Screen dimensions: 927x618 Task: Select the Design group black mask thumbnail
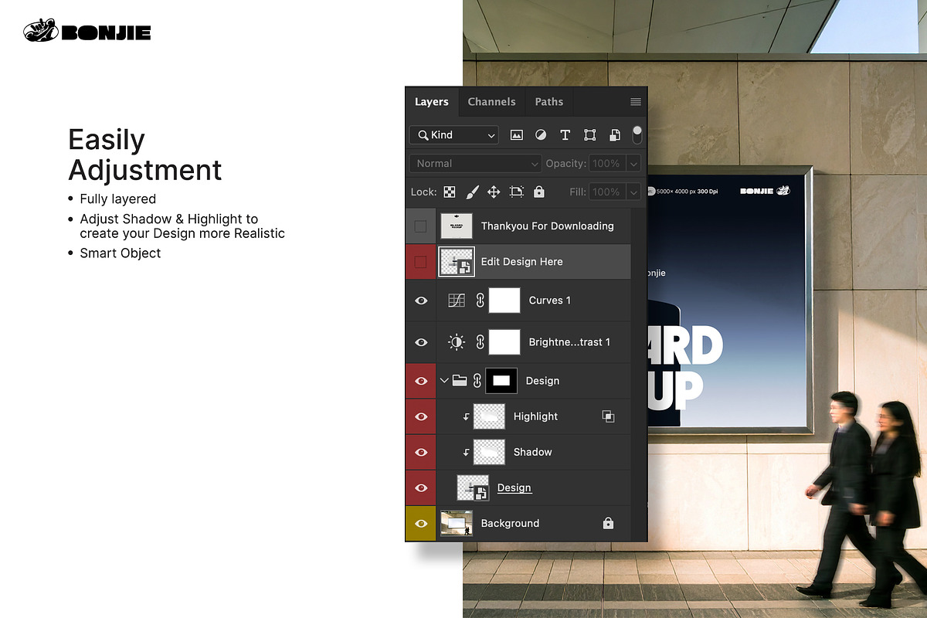(x=501, y=380)
